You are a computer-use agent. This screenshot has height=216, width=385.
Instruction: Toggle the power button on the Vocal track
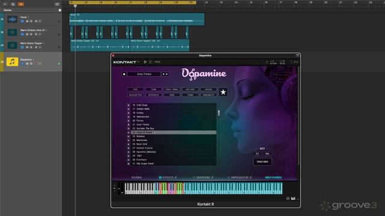(x=22, y=22)
